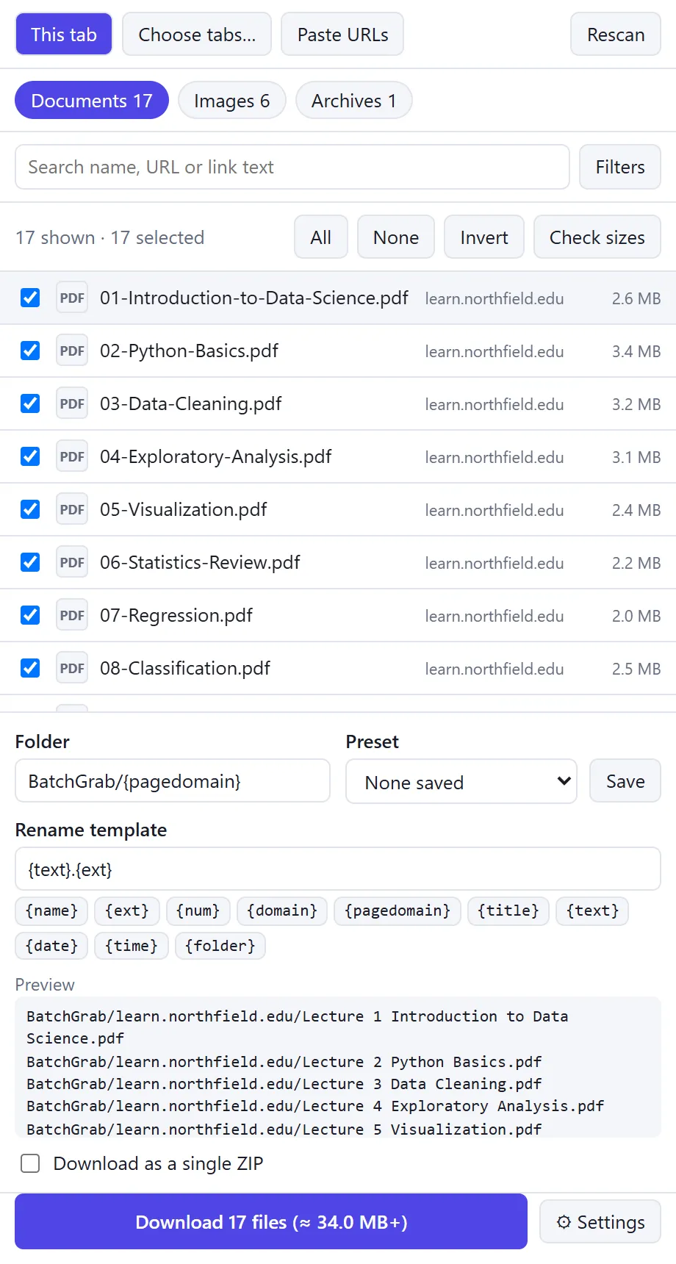Screen dimensions: 676x1264
Task: Click preview line Lecture 2 Python Basics.pdf
Action: (x=284, y=1062)
